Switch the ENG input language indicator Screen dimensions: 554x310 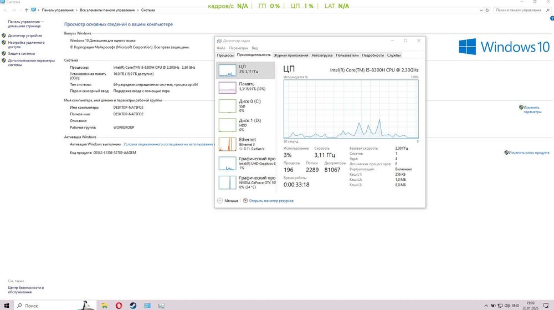515,306
